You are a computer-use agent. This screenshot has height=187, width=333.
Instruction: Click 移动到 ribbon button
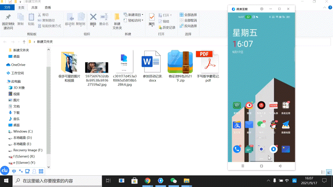tap(70, 19)
